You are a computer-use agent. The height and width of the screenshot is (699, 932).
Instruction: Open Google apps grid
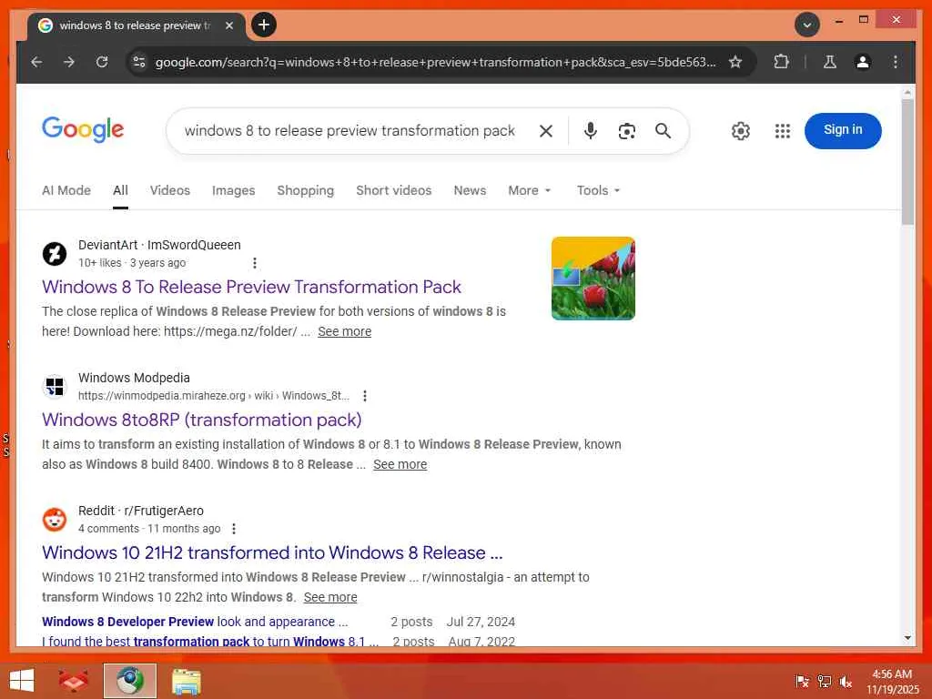pyautogui.click(x=782, y=131)
